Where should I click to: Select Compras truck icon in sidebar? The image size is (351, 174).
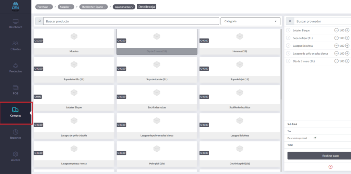[15, 110]
